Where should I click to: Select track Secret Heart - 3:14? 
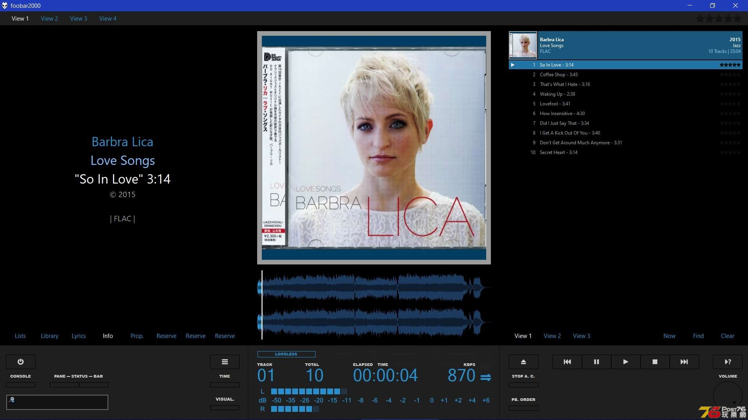[626, 152]
